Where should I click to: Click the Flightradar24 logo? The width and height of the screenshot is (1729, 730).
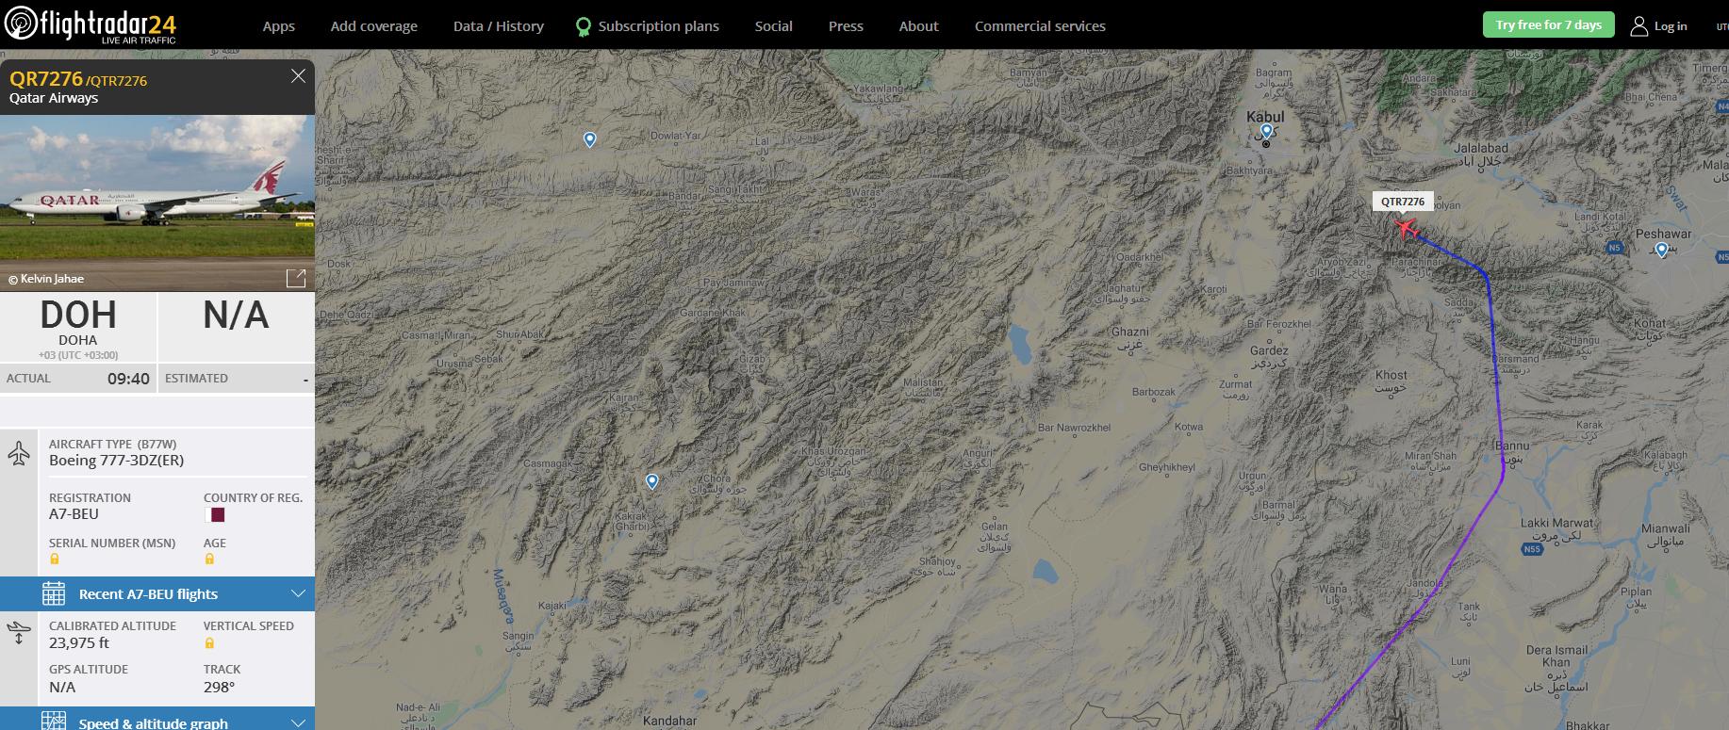point(91,25)
